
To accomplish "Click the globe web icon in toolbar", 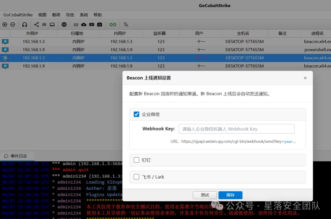I will pos(64,24).
